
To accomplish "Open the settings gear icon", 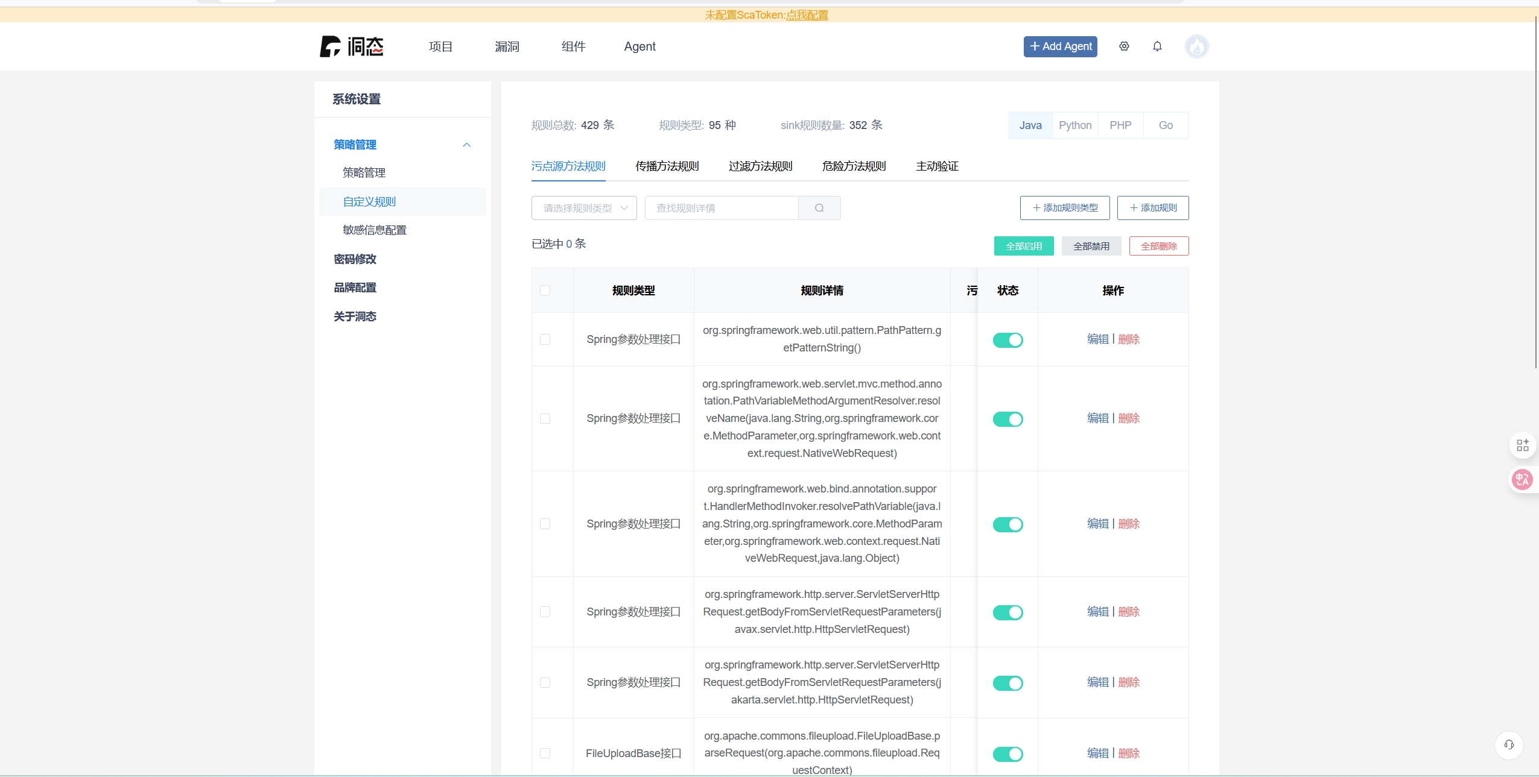I will pyautogui.click(x=1124, y=46).
